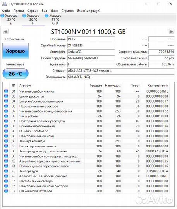Image resolution: width=177 pixels, height=209 pixels.
Task: Click status circle for attribute ID C2
Action: pyautogui.click(x=6, y=171)
